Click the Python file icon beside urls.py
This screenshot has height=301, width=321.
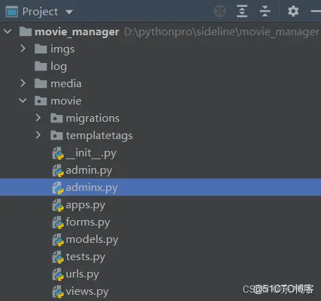57,274
